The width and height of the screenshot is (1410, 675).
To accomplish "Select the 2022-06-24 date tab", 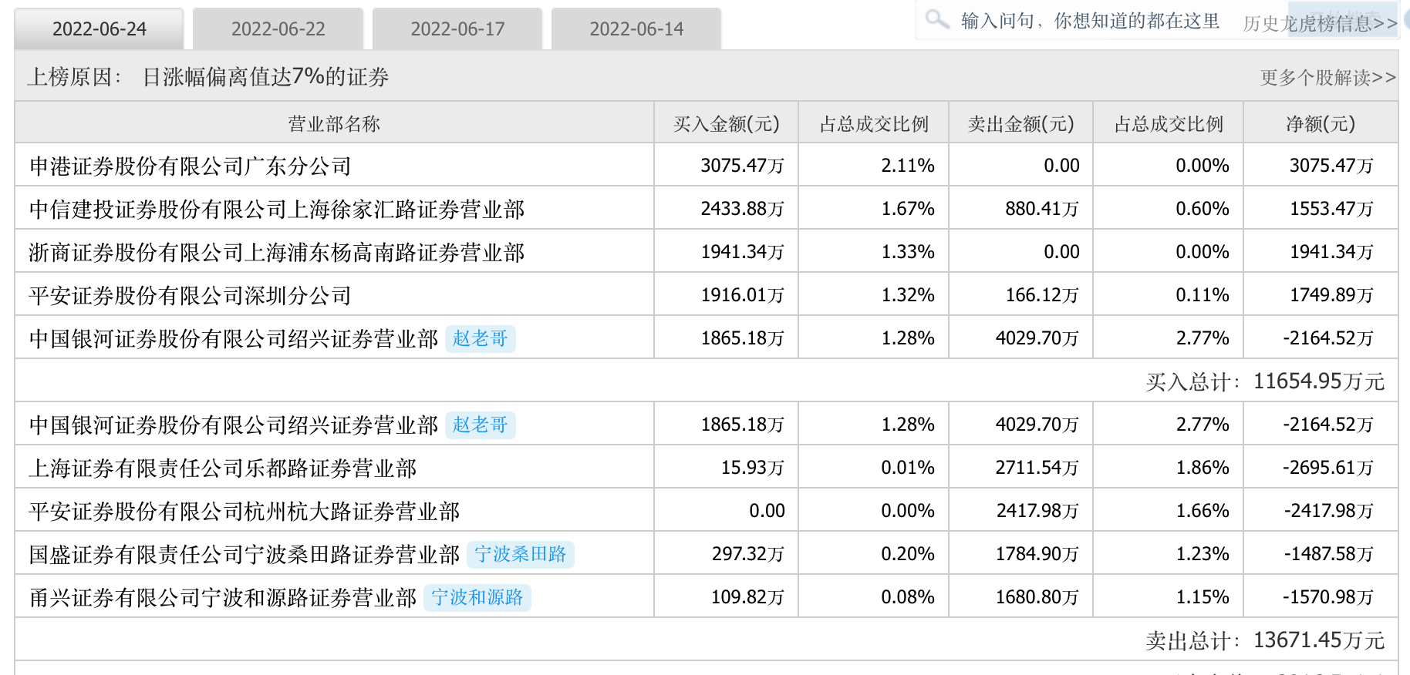I will (100, 29).
